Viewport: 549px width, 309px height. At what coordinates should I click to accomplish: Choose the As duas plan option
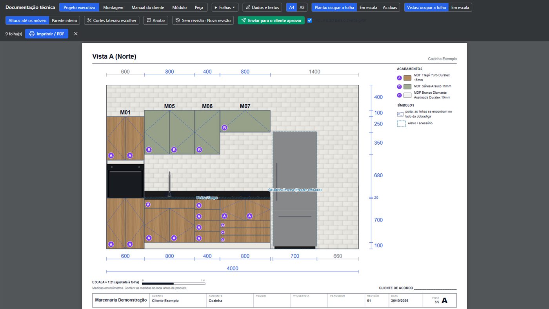[390, 7]
